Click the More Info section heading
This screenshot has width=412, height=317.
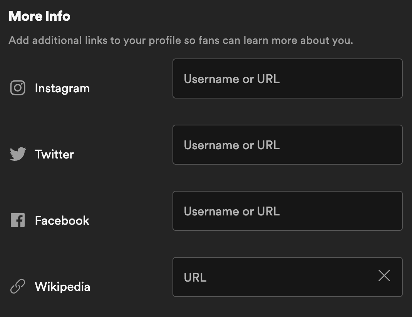[x=39, y=16]
